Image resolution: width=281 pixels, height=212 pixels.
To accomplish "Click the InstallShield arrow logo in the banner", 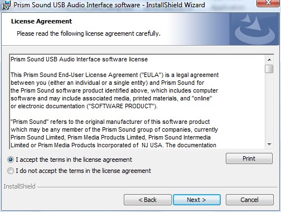I will (x=255, y=29).
